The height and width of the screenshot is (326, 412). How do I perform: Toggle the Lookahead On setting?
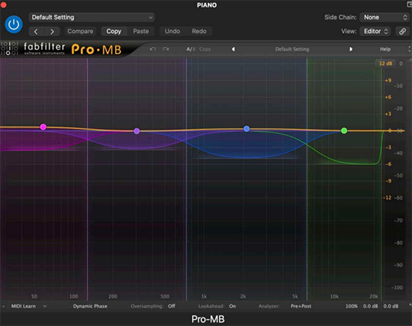coord(232,306)
